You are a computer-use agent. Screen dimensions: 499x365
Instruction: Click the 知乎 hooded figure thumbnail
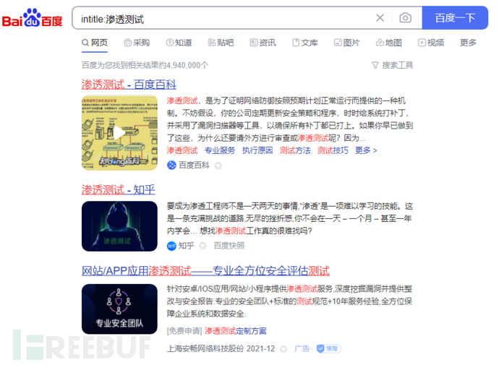(119, 226)
